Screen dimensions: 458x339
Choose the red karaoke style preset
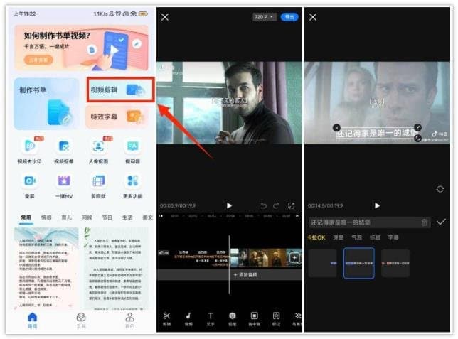click(395, 263)
